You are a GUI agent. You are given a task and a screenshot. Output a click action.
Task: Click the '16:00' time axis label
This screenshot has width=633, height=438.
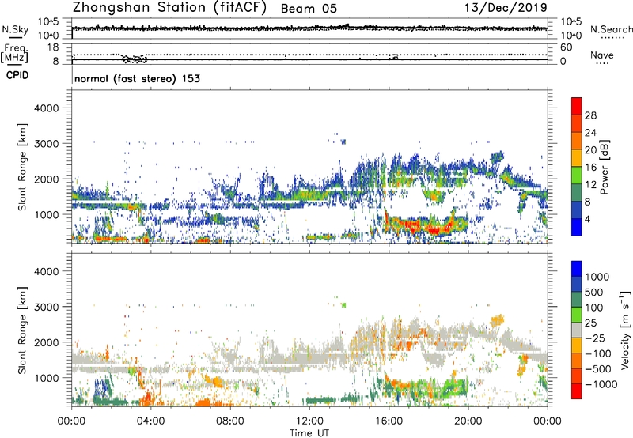tap(389, 421)
